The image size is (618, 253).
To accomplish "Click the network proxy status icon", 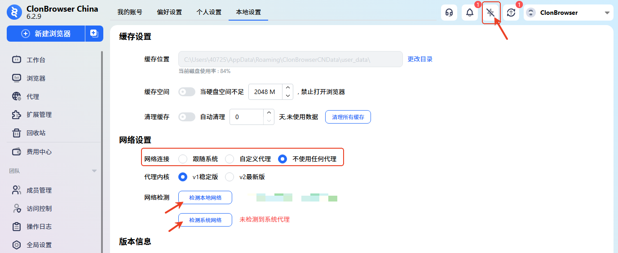I will (x=491, y=13).
